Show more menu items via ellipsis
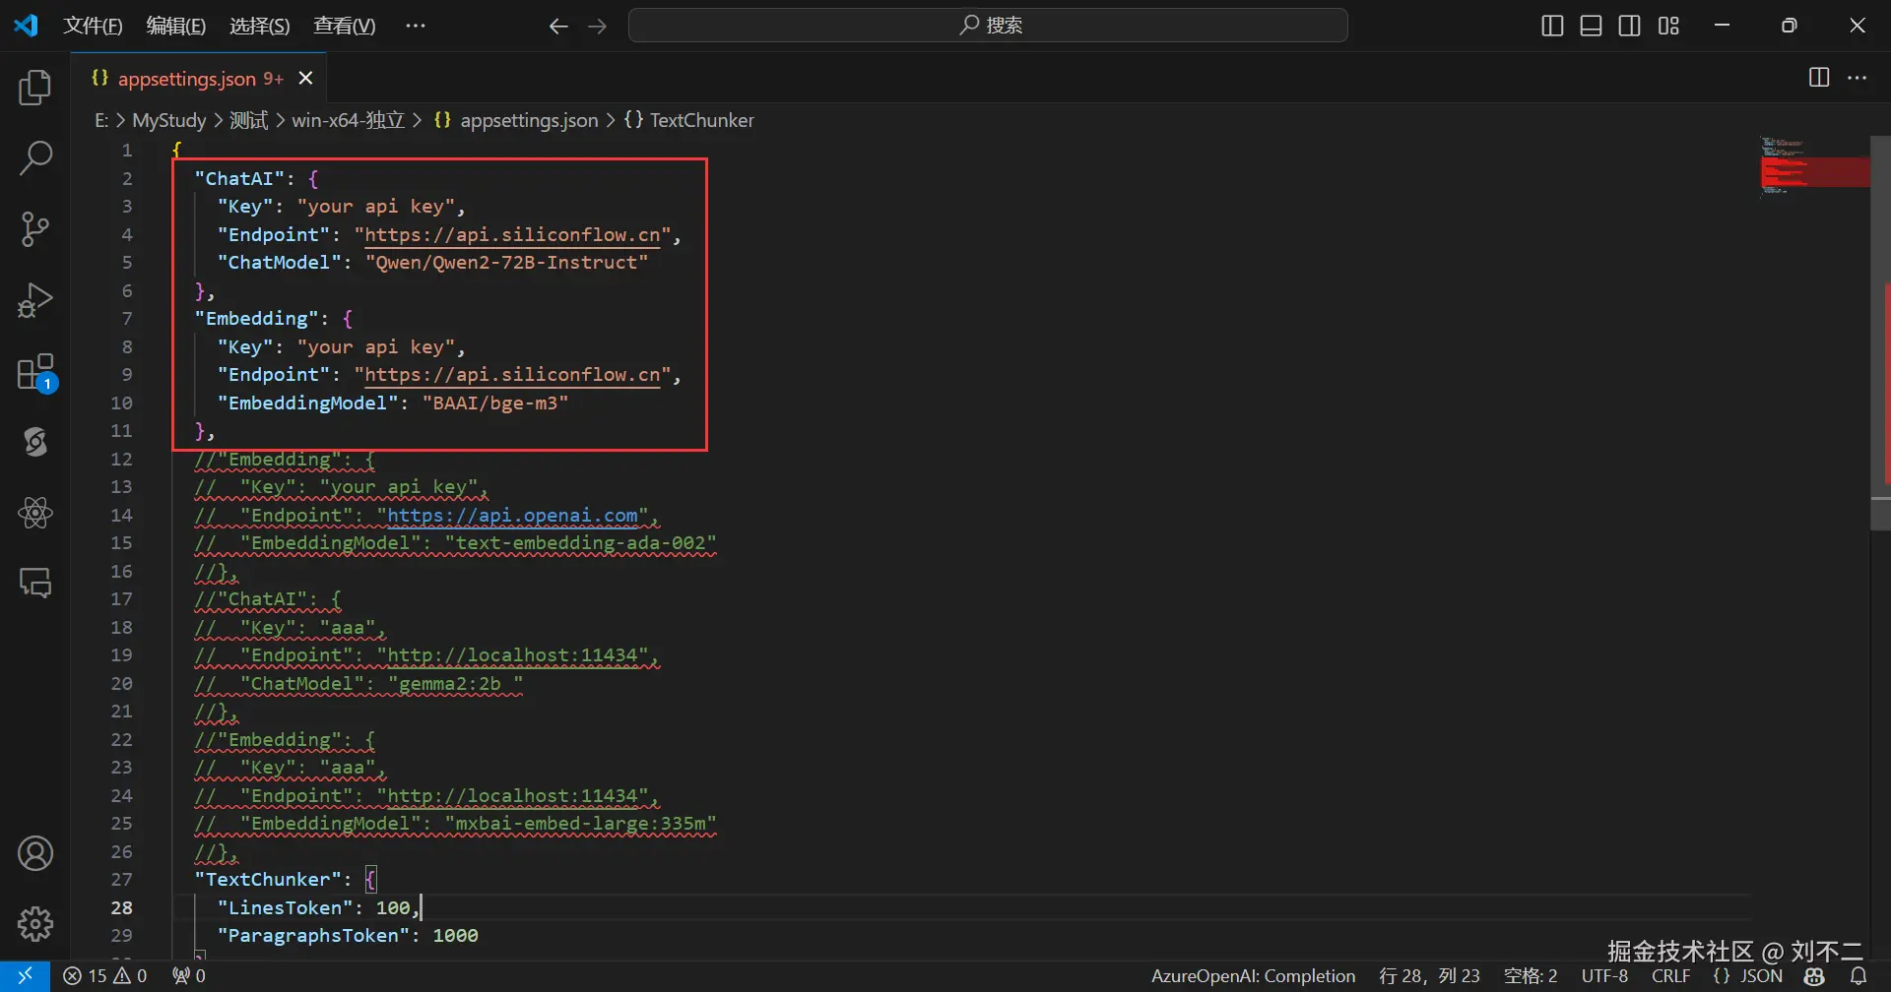1891x992 pixels. [x=416, y=26]
